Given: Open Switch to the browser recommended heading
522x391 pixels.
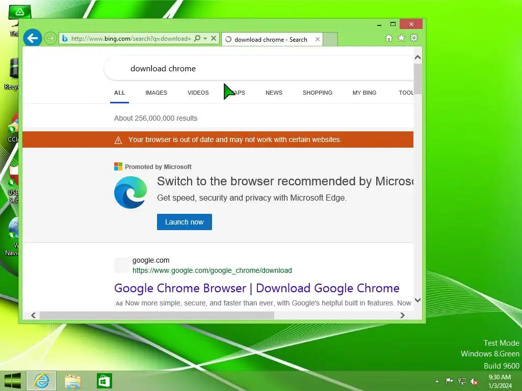Looking at the screenshot, I should click(285, 182).
